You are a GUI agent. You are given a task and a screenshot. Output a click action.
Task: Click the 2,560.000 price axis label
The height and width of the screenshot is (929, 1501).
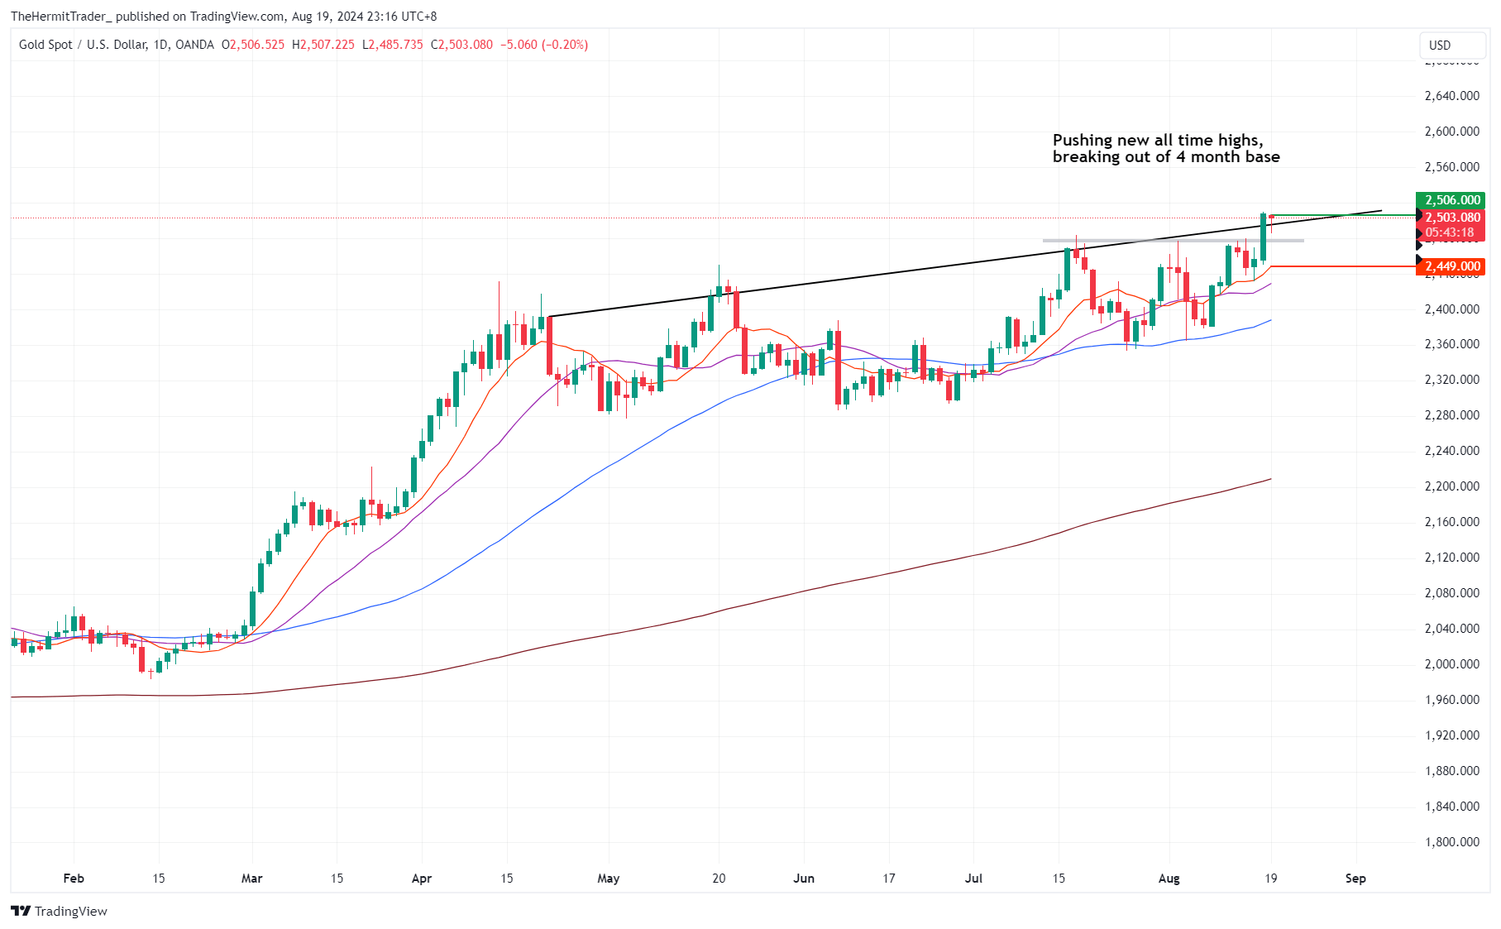click(x=1452, y=167)
